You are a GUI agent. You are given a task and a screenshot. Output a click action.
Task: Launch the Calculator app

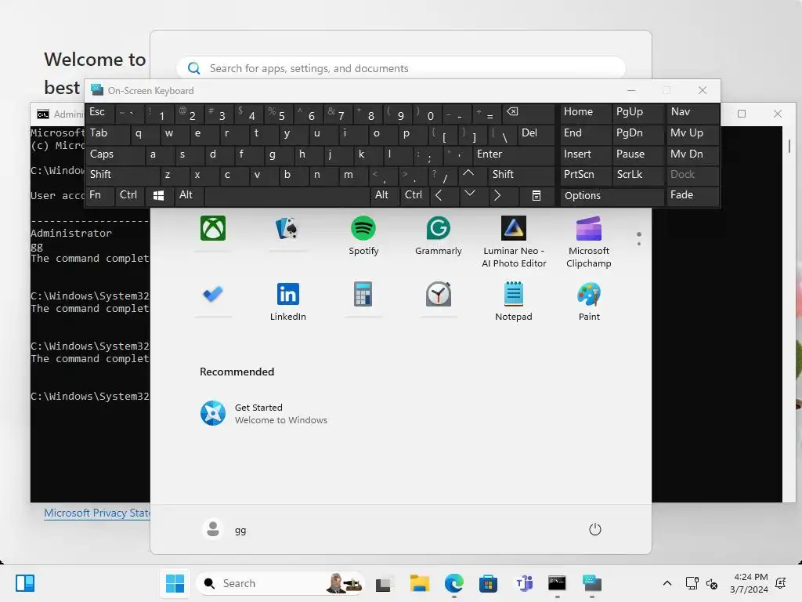point(363,294)
